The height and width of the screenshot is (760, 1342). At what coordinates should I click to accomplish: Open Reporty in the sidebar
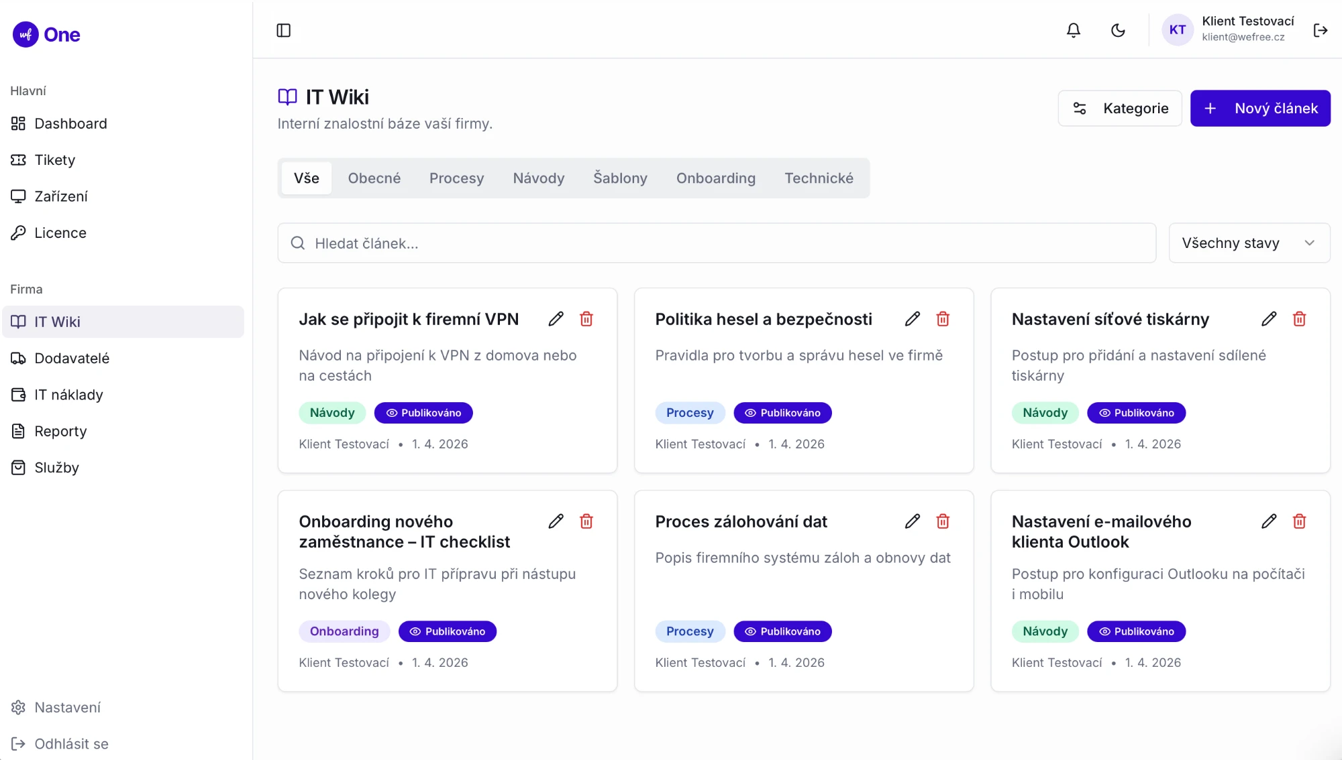pyautogui.click(x=123, y=432)
